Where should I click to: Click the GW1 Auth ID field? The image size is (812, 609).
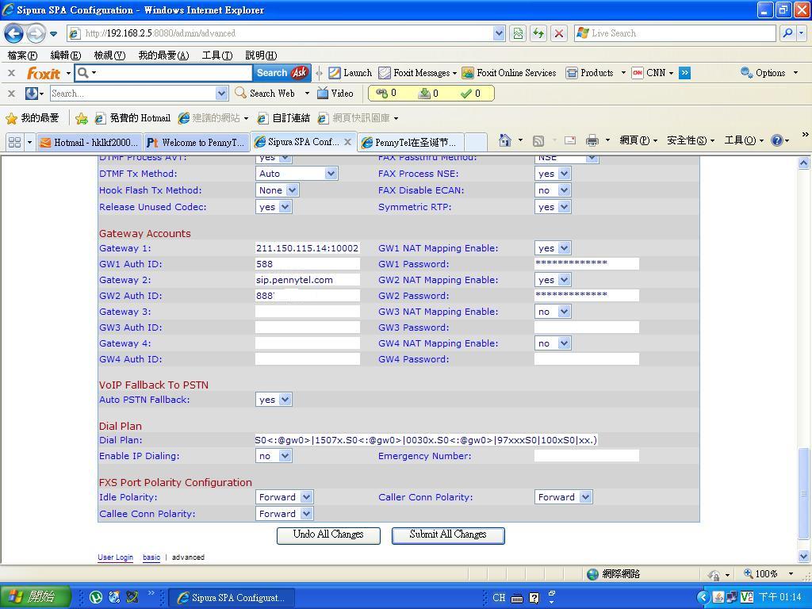[308, 264]
